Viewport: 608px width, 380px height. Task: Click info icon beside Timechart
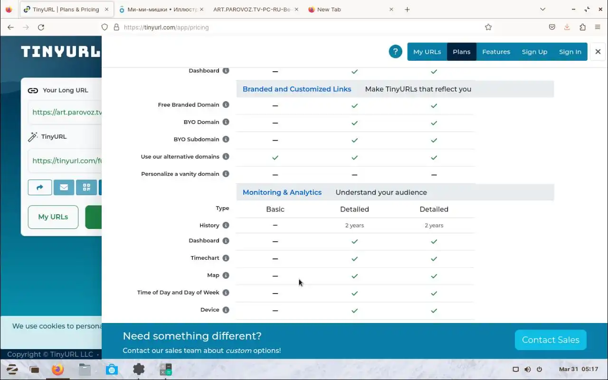[226, 258]
